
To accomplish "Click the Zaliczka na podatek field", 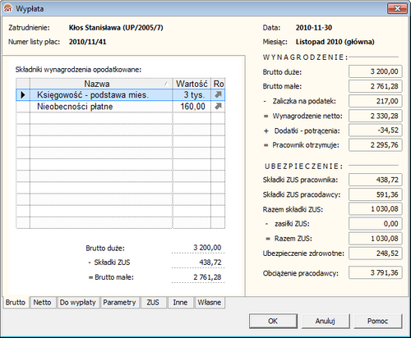I will (x=376, y=101).
